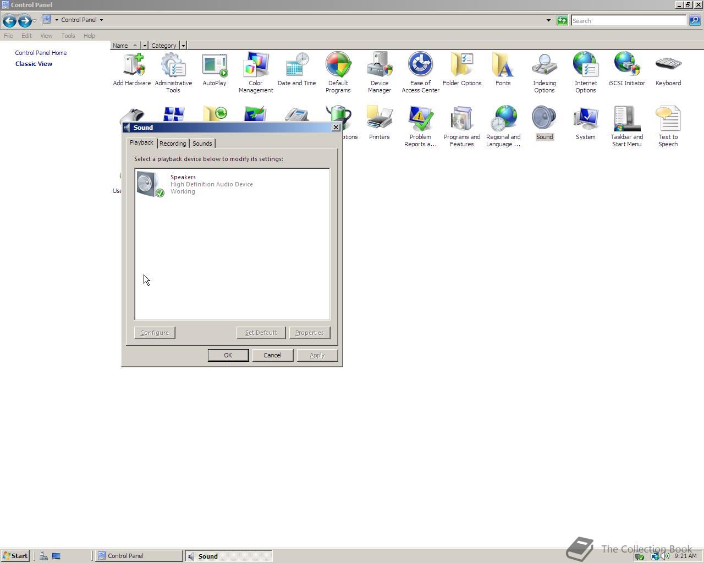The height and width of the screenshot is (563, 704).
Task: Open Text to Speech settings
Action: 668,126
